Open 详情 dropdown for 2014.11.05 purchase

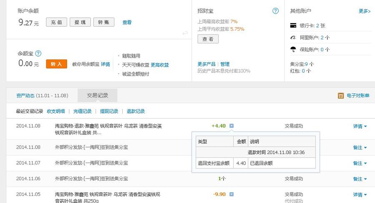360,195
